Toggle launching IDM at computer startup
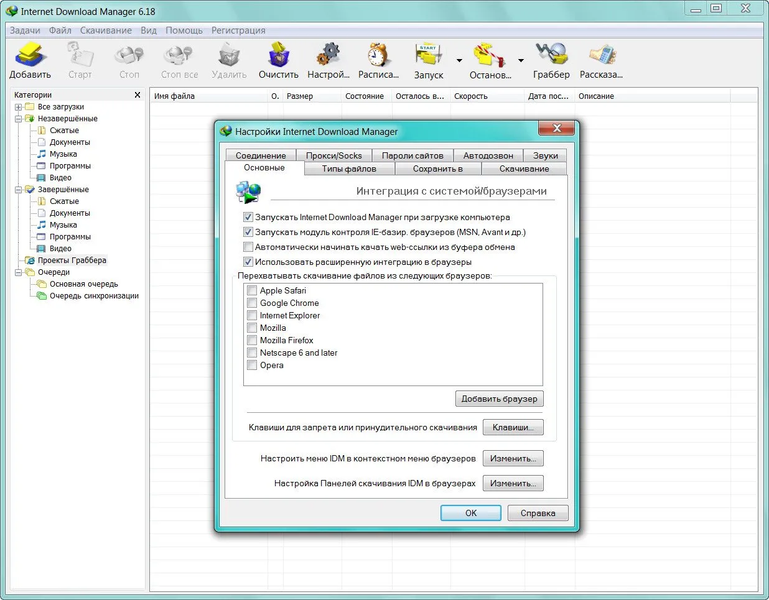This screenshot has height=600, width=769. (x=248, y=218)
